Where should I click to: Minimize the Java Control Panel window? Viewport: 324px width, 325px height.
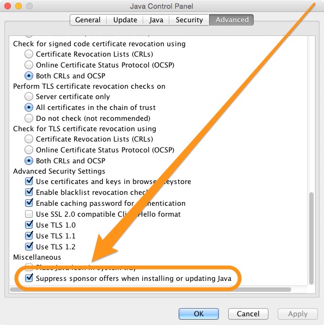coord(19,6)
